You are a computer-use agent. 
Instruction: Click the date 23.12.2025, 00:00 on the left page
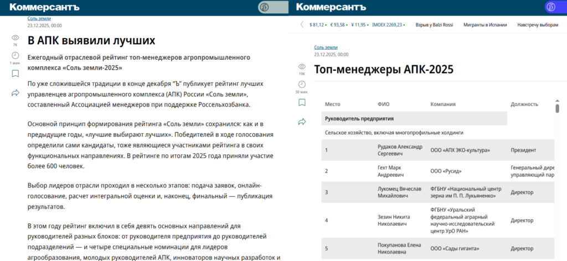(44, 25)
